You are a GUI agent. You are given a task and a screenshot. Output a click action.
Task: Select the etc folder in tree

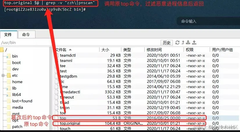pyautogui.click(x=15, y=75)
